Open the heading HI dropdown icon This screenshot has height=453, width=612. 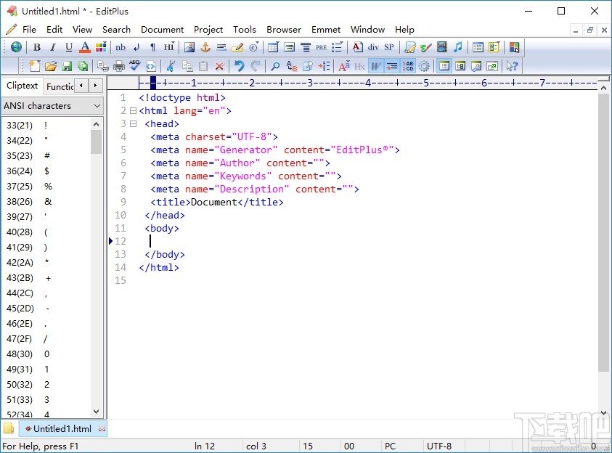[169, 47]
